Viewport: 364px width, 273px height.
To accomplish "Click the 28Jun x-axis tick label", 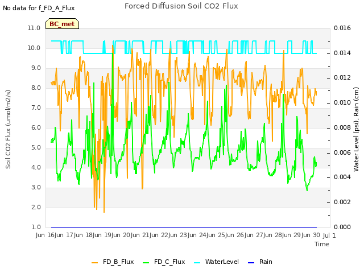I will [x=283, y=235].
